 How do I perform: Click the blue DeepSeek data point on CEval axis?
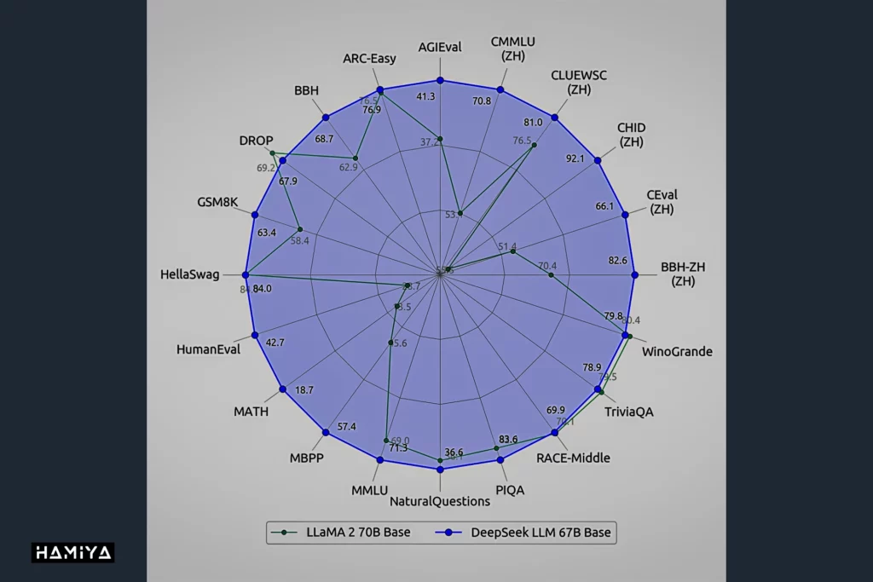coord(625,215)
